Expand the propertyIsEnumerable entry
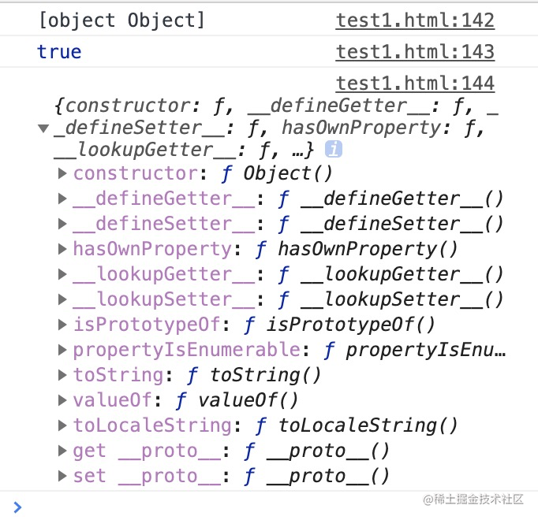This screenshot has height=520, width=538. point(62,350)
